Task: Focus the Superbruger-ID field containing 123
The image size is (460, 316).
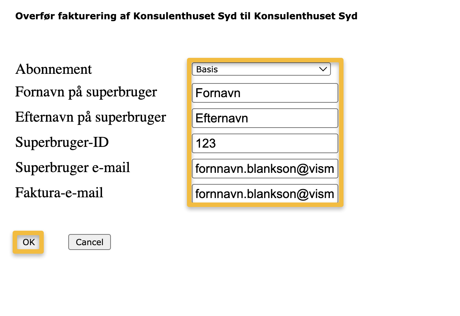Action: point(265,144)
